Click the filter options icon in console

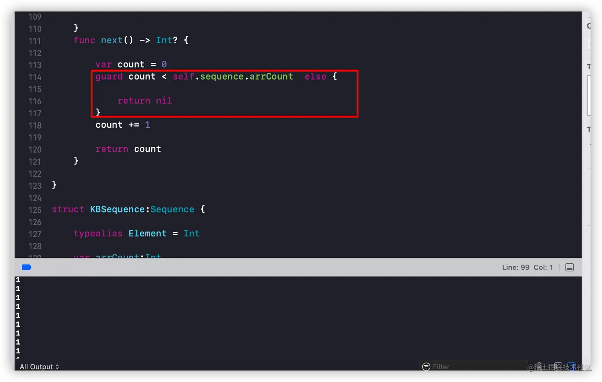click(x=426, y=366)
